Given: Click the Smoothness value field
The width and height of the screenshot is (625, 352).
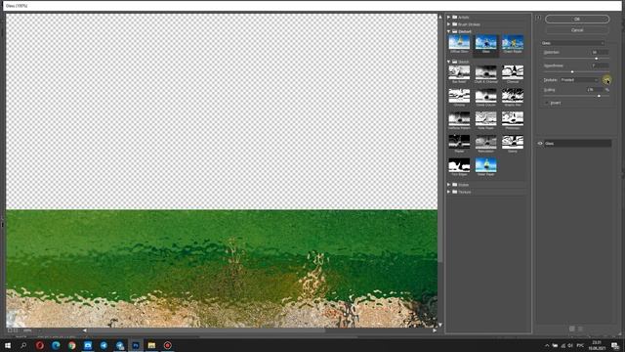Looking at the screenshot, I should 600,66.
